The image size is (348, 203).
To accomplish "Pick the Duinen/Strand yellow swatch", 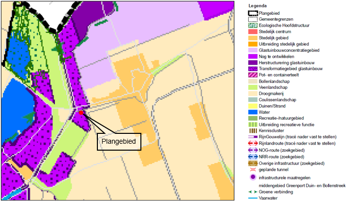I will (x=253, y=106).
